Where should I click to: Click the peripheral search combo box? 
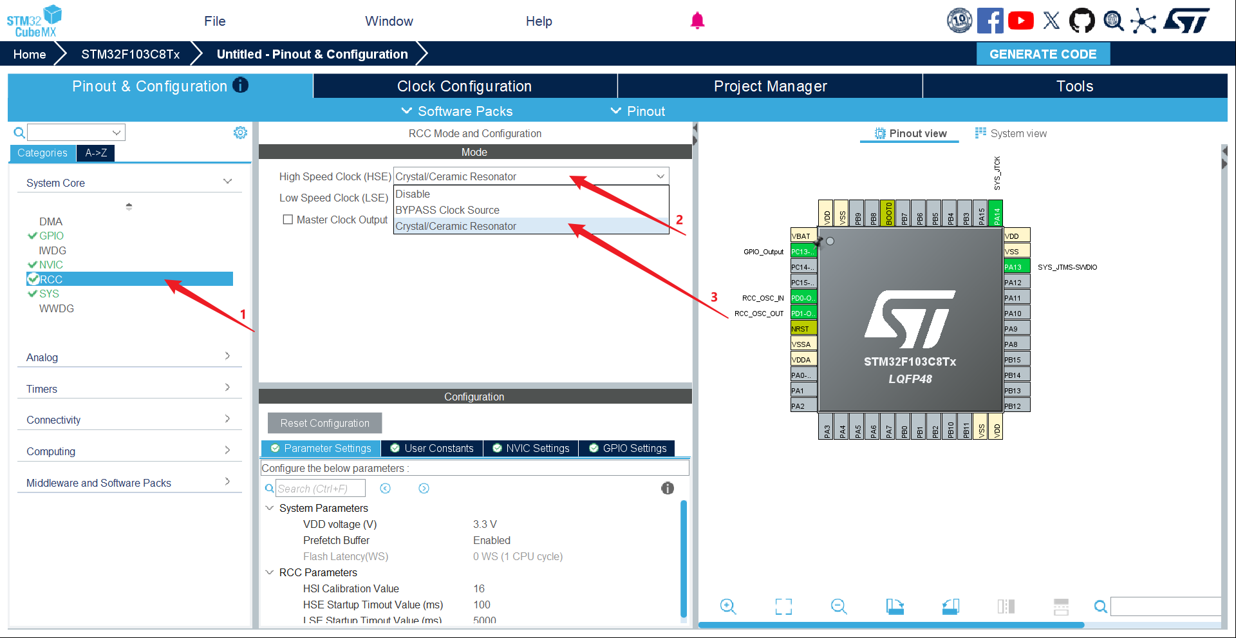[76, 133]
